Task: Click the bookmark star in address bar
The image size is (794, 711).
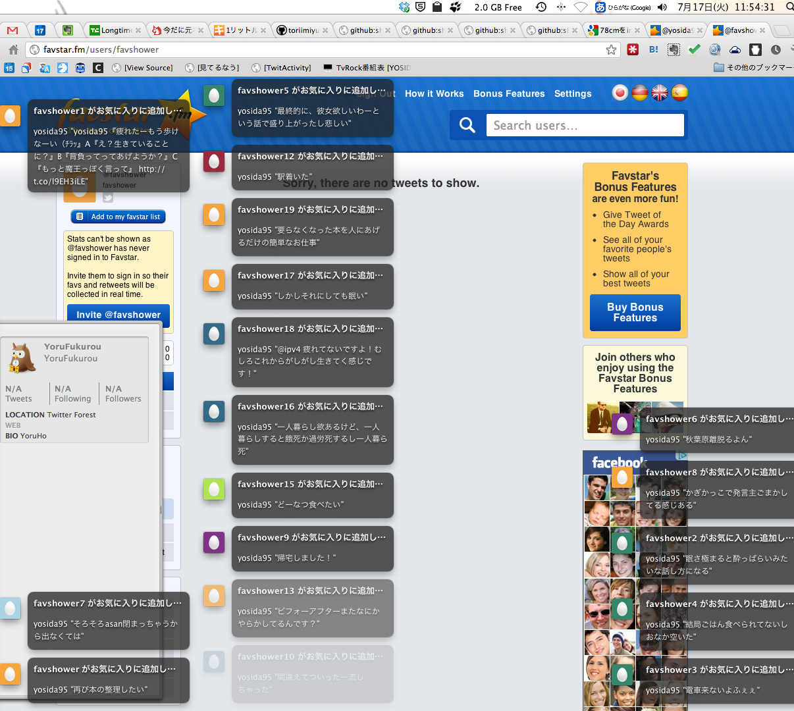Action: [x=611, y=49]
